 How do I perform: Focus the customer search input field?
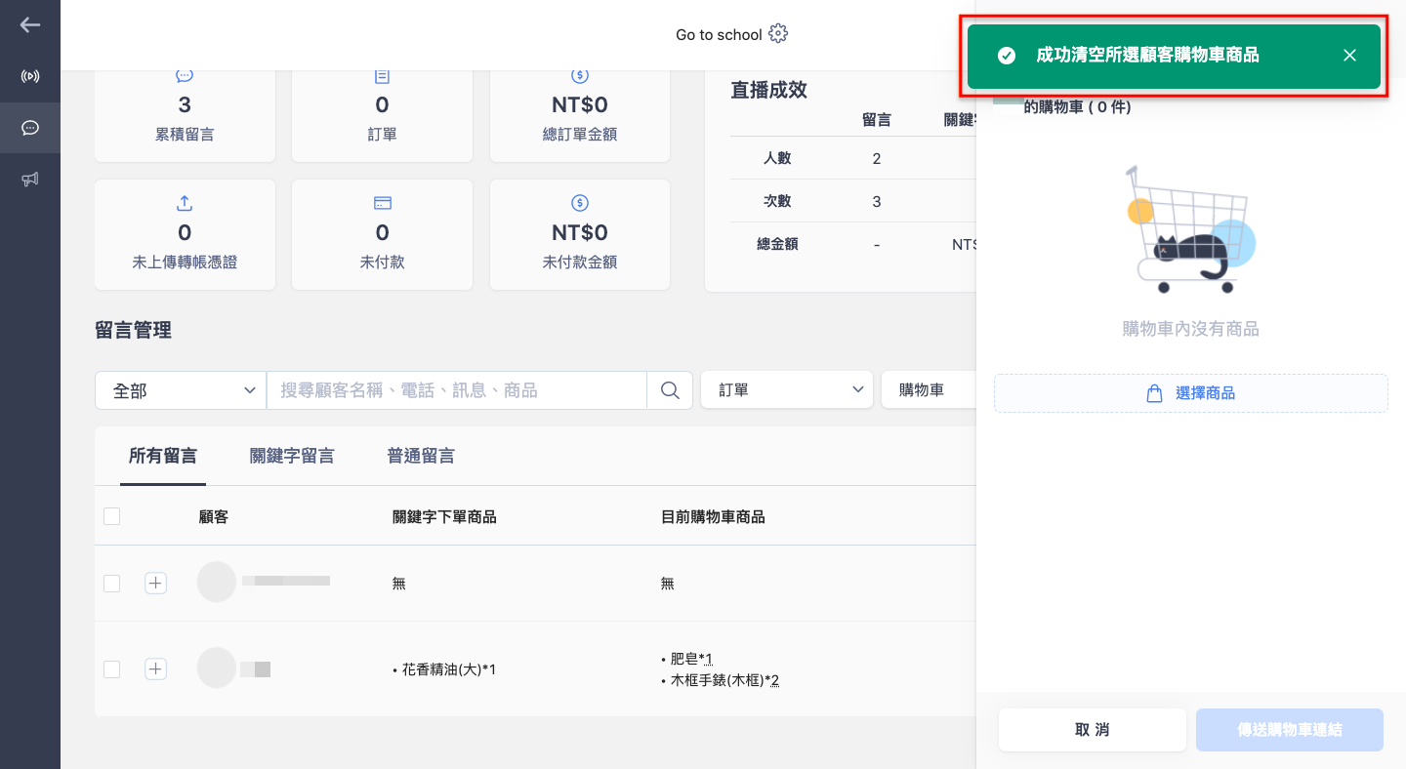point(457,390)
